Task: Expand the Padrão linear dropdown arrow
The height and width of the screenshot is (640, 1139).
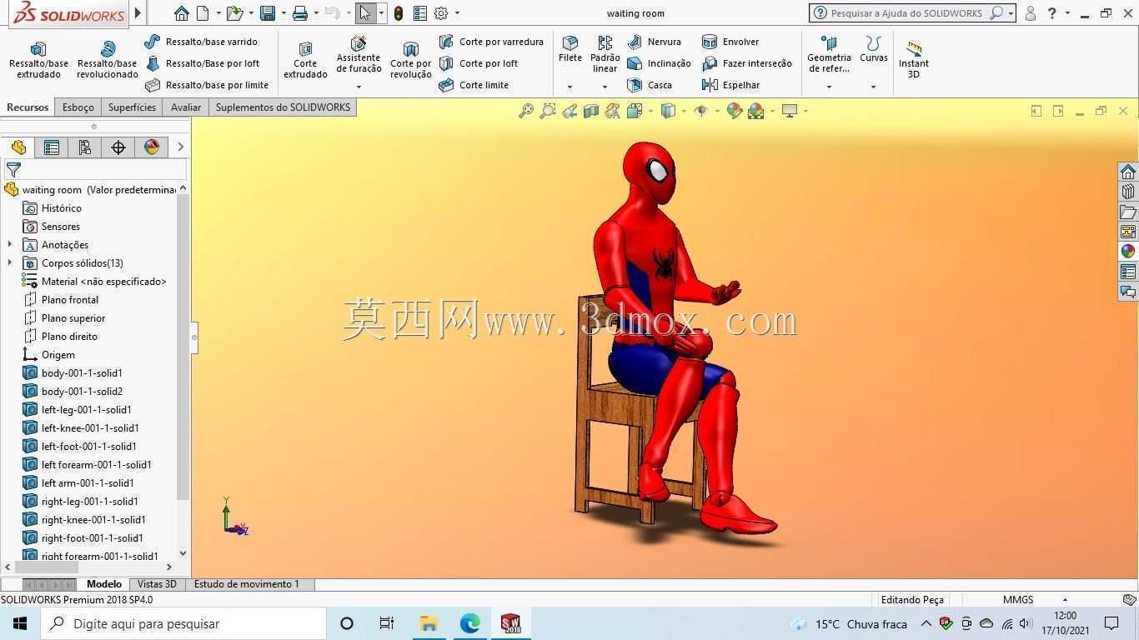Action: [x=605, y=87]
